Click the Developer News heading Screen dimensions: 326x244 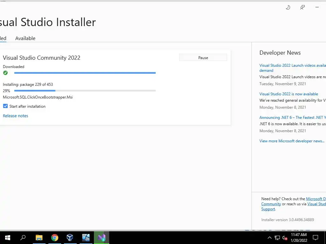280,53
